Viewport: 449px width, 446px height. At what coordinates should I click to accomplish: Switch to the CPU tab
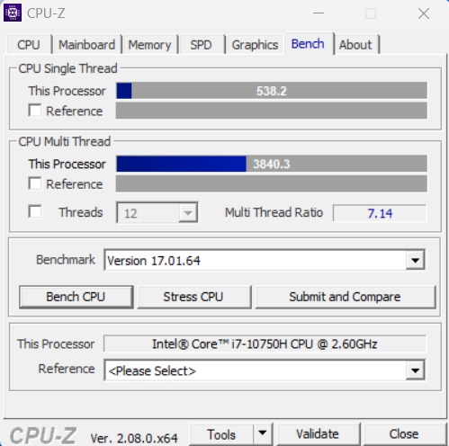tap(29, 45)
